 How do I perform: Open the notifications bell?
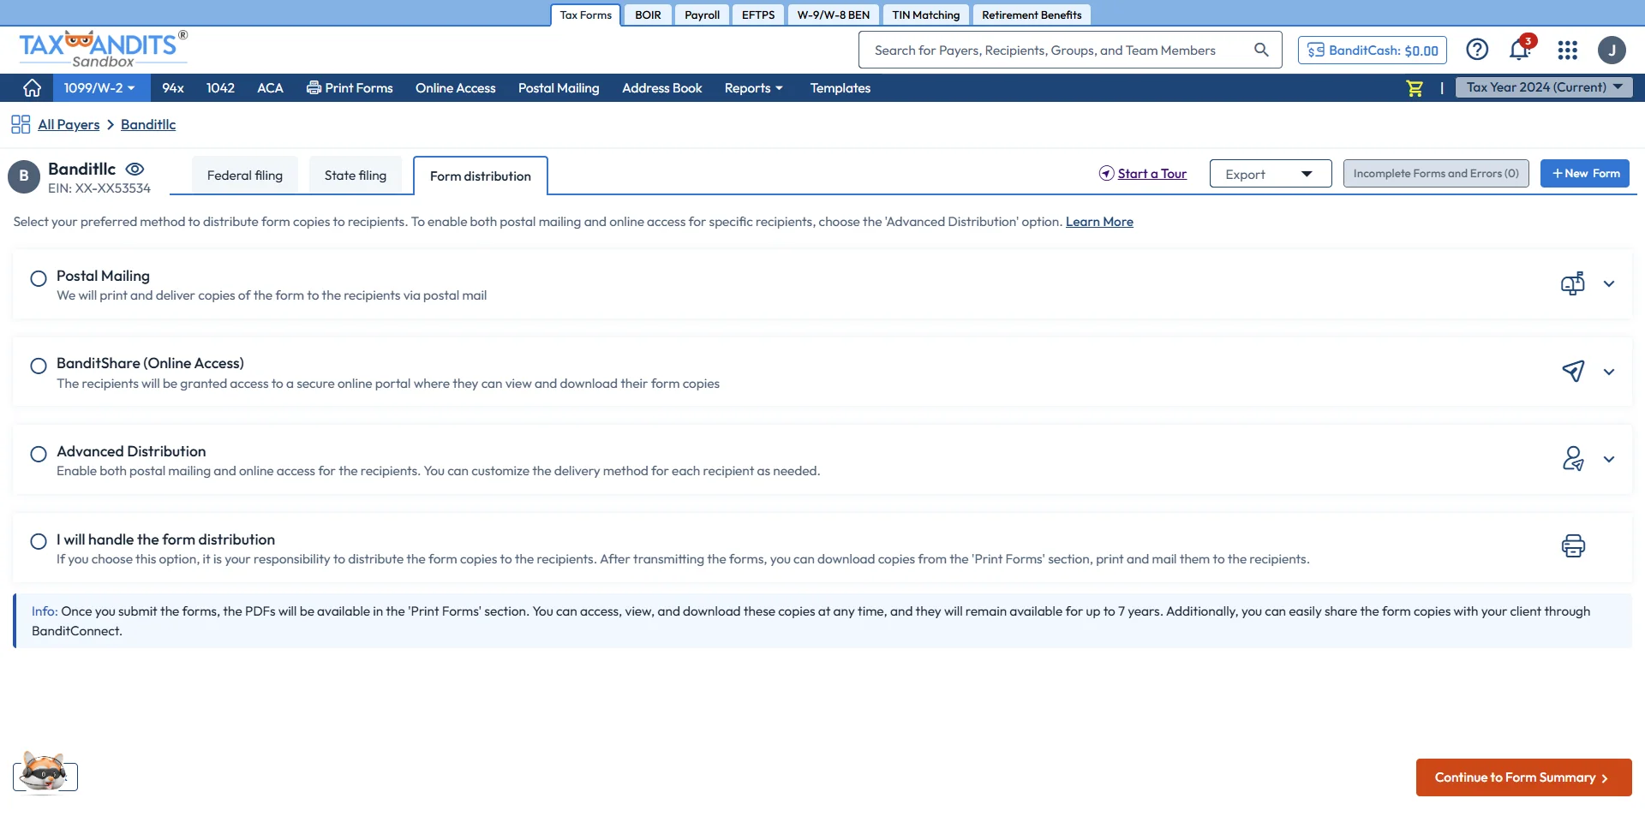[1519, 50]
